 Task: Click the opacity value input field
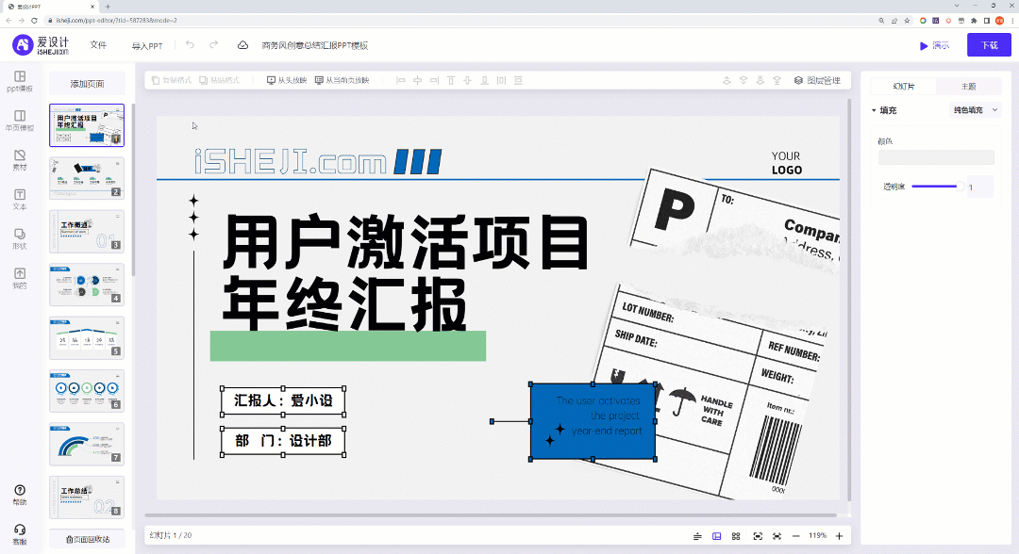[x=980, y=187]
